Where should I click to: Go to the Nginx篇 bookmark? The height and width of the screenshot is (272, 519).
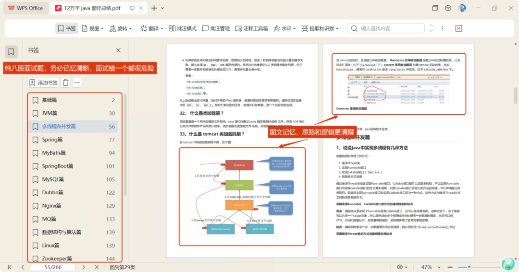click(x=73, y=206)
